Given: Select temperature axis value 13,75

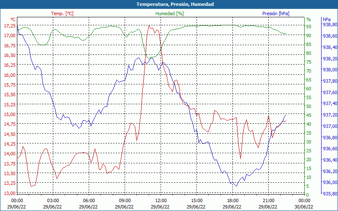Looking at the screenshot, I should pyautogui.click(x=10, y=164).
